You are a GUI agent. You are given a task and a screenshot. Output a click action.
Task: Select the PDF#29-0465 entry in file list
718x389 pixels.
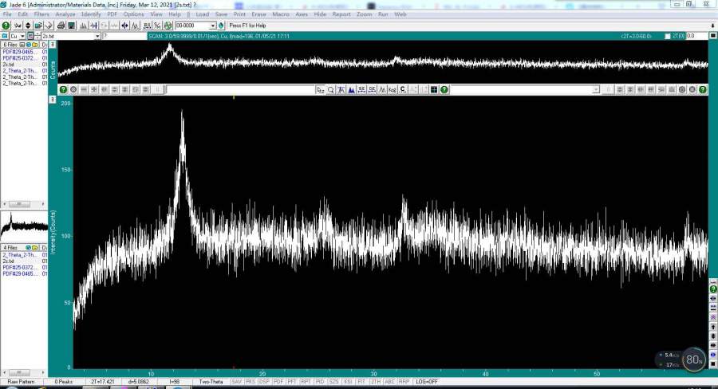(19, 52)
